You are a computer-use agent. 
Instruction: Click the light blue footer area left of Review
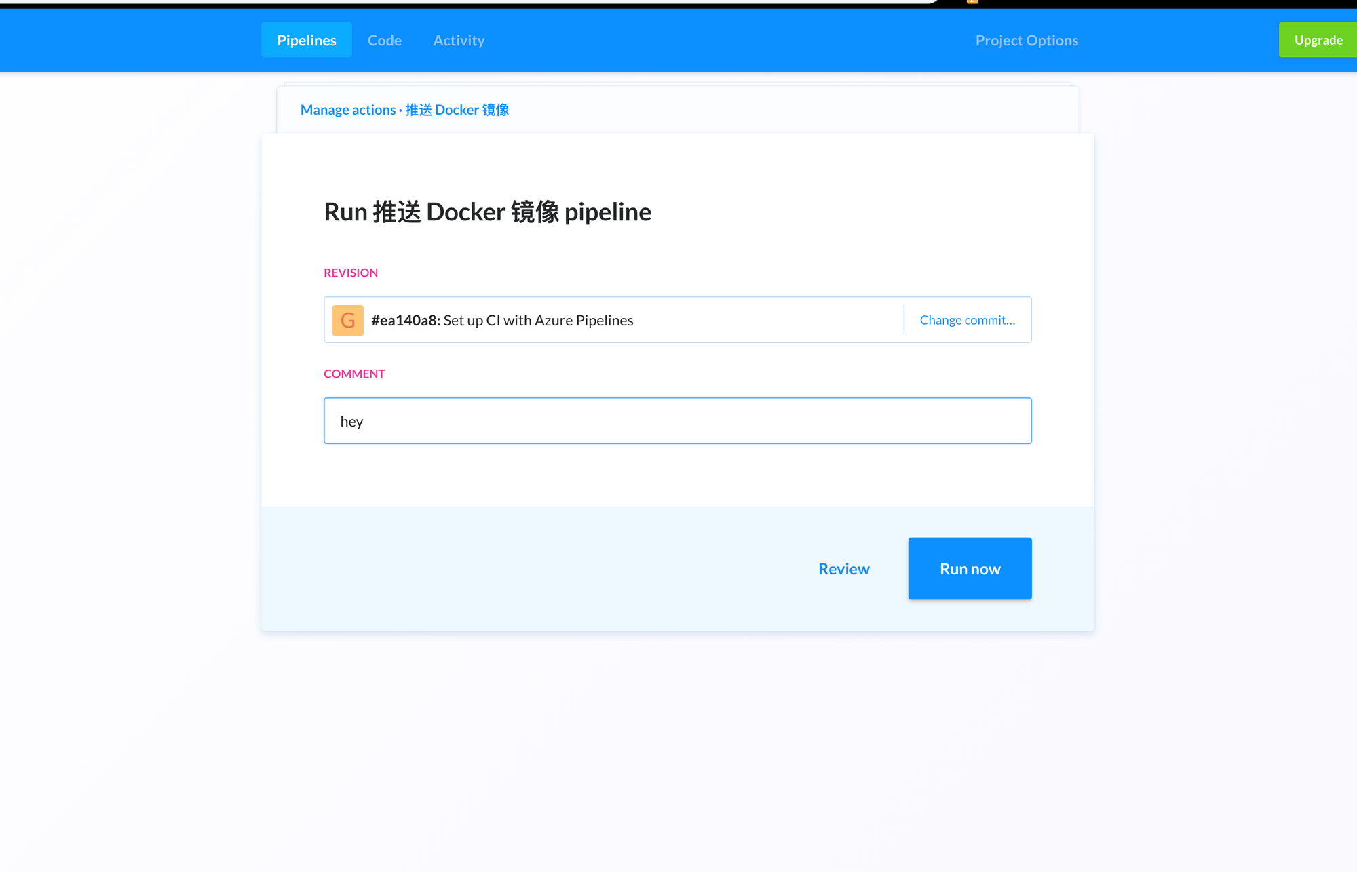(x=529, y=569)
